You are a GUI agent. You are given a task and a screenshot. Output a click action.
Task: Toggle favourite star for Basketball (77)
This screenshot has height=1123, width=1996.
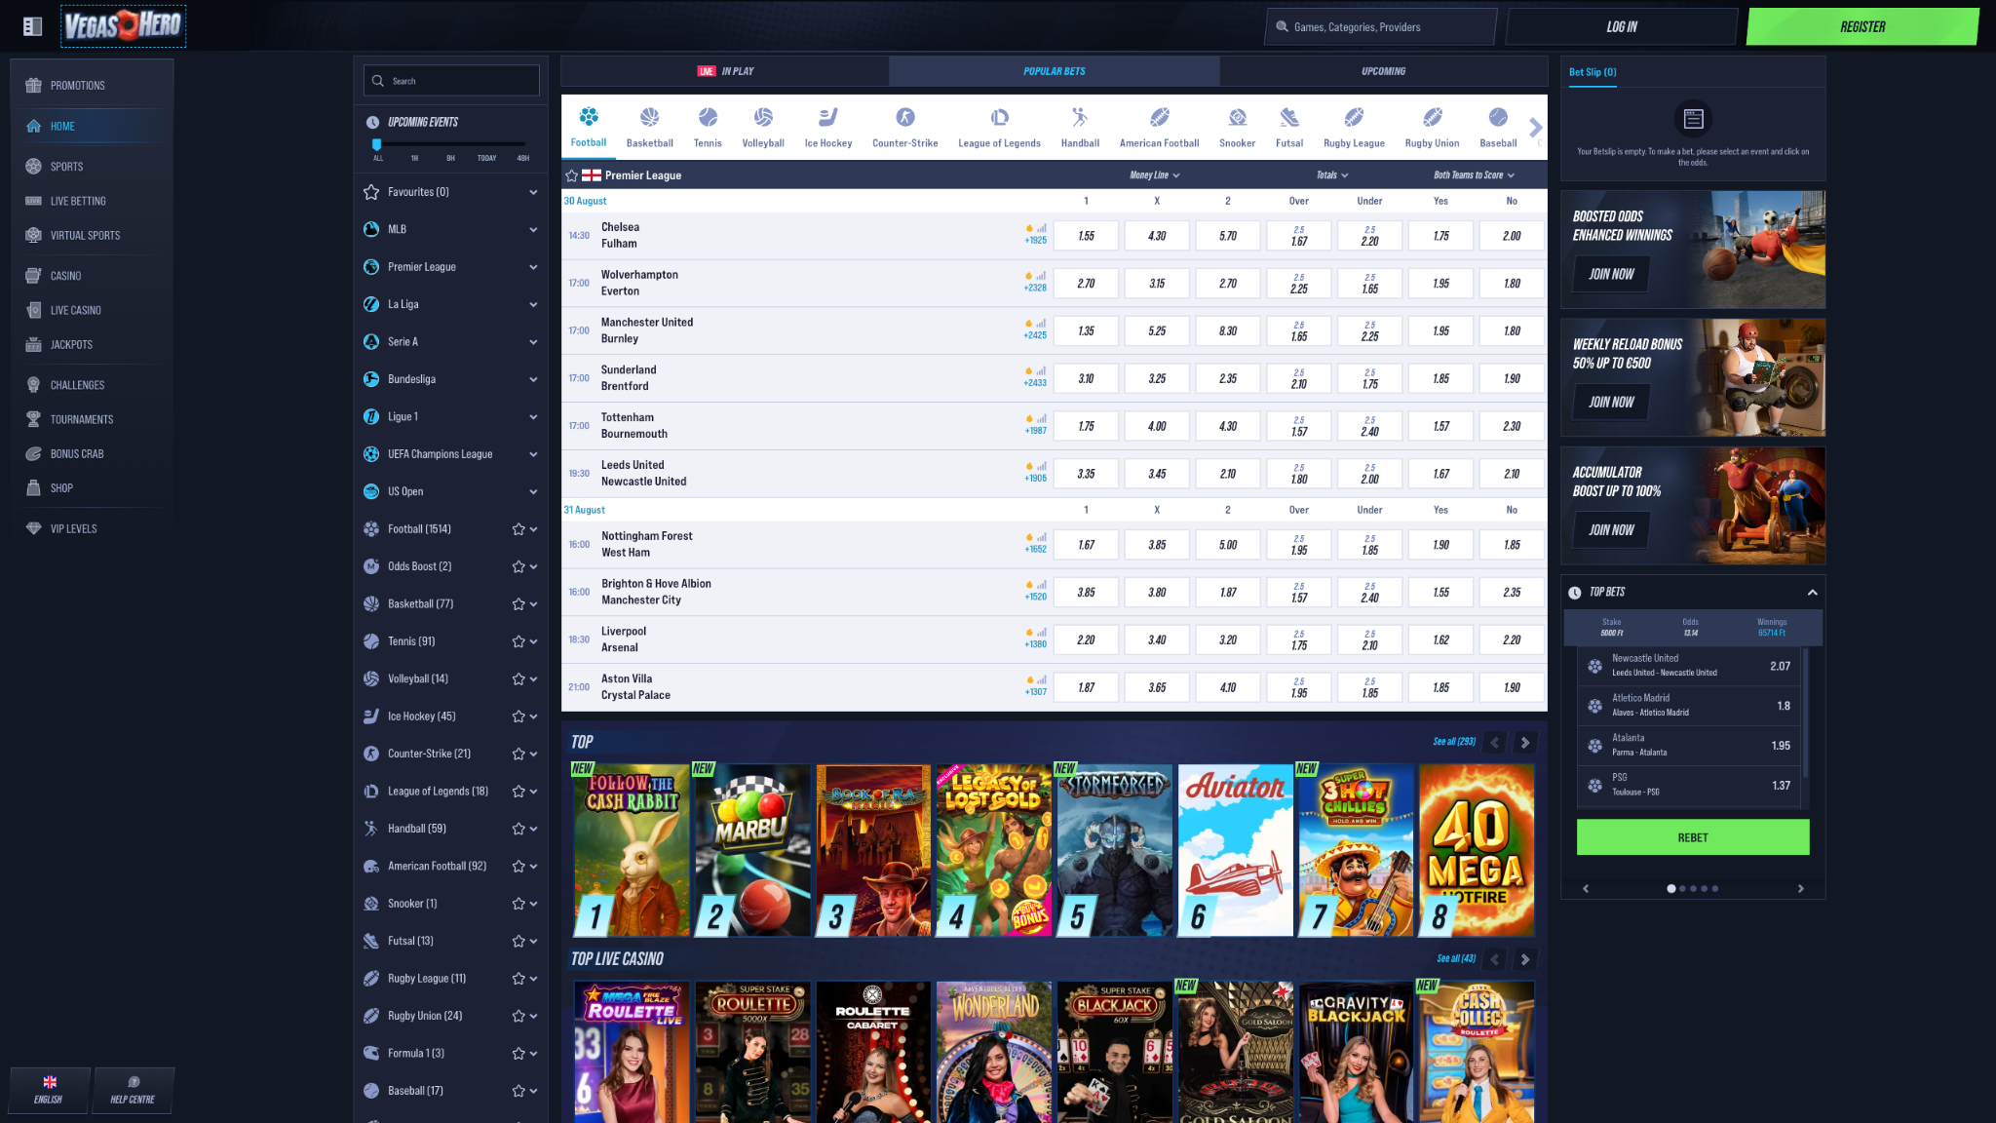point(518,604)
